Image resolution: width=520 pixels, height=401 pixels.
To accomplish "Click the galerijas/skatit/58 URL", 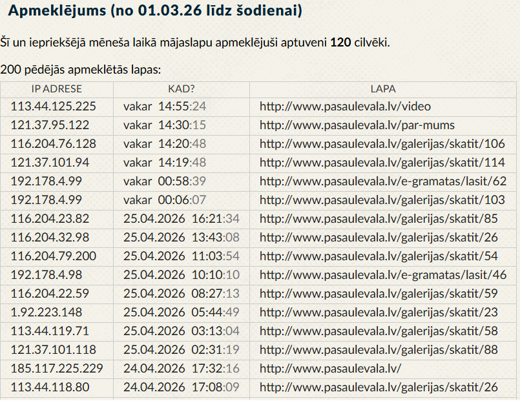I will [379, 331].
